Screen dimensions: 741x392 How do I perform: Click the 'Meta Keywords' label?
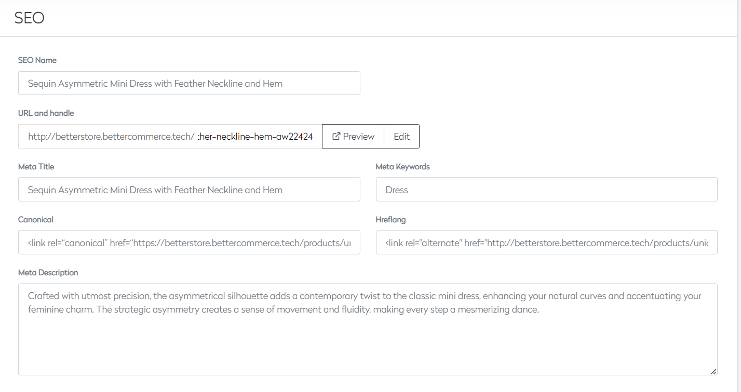[403, 167]
